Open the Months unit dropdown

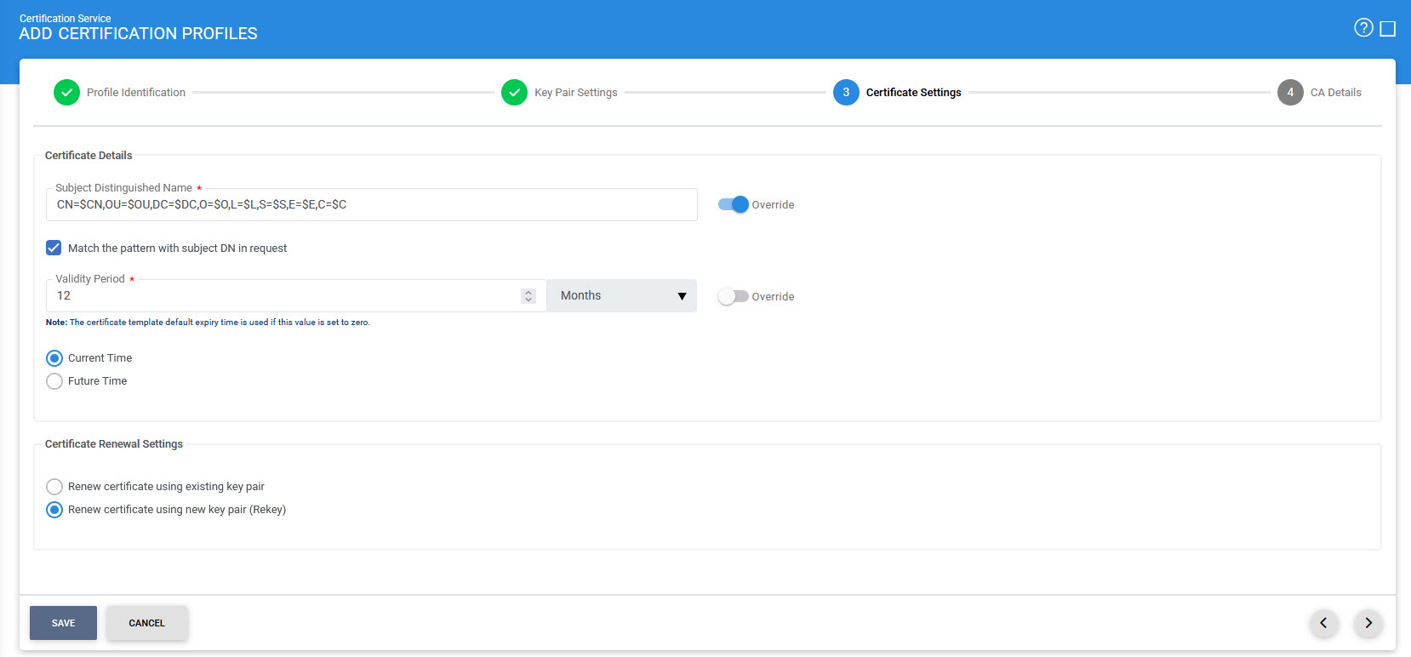(x=621, y=295)
